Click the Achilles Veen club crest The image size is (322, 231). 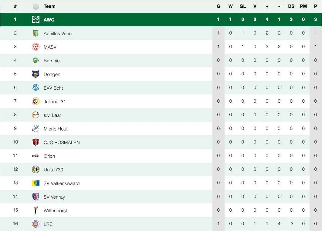pos(36,33)
